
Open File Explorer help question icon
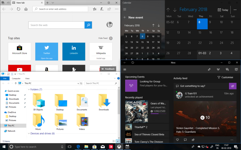(x=118, y=78)
